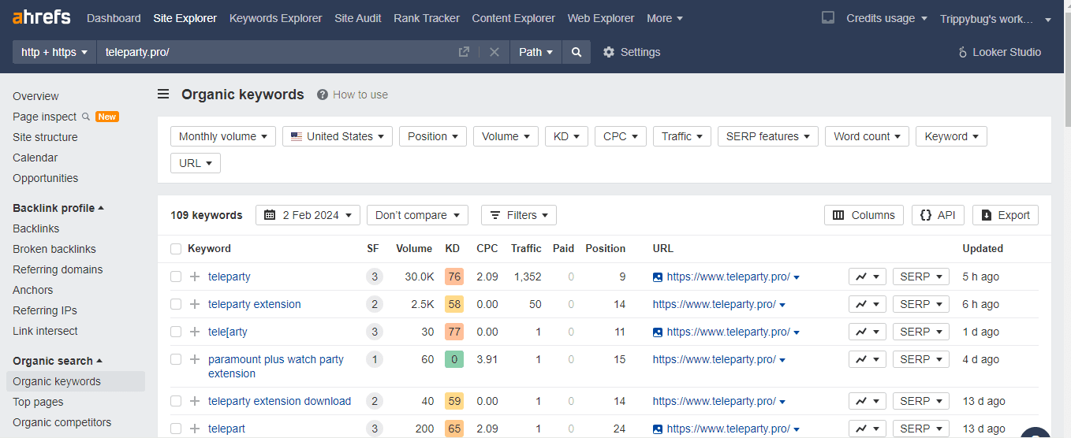Open Looker Studio integration
The width and height of the screenshot is (1071, 438).
pyautogui.click(x=998, y=52)
